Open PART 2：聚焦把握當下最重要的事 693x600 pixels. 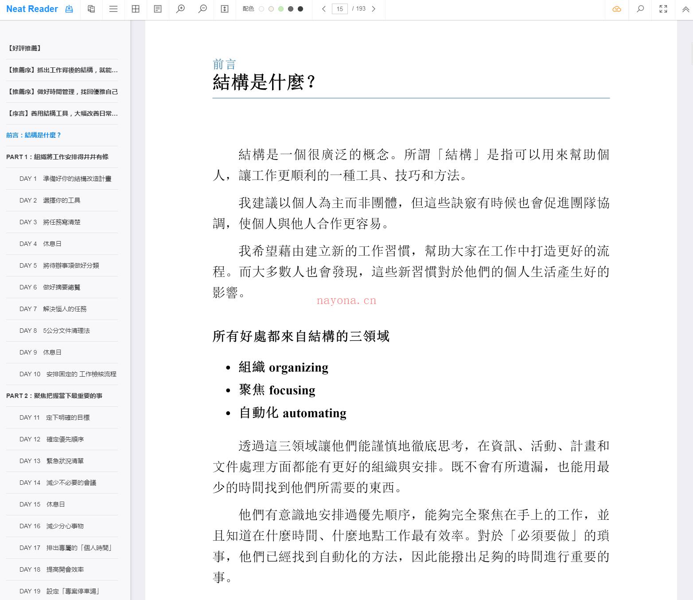coord(62,396)
